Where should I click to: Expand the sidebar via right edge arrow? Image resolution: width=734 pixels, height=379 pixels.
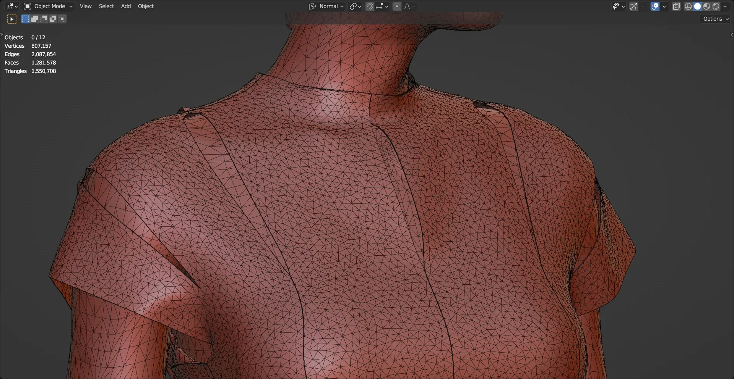coord(732,35)
